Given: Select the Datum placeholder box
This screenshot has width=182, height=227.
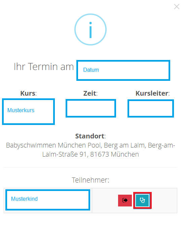Looking at the screenshot, I should (123, 70).
